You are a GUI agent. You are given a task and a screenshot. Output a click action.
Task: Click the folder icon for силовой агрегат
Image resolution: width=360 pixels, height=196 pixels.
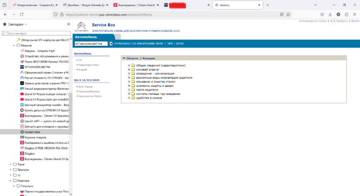[x=133, y=69]
